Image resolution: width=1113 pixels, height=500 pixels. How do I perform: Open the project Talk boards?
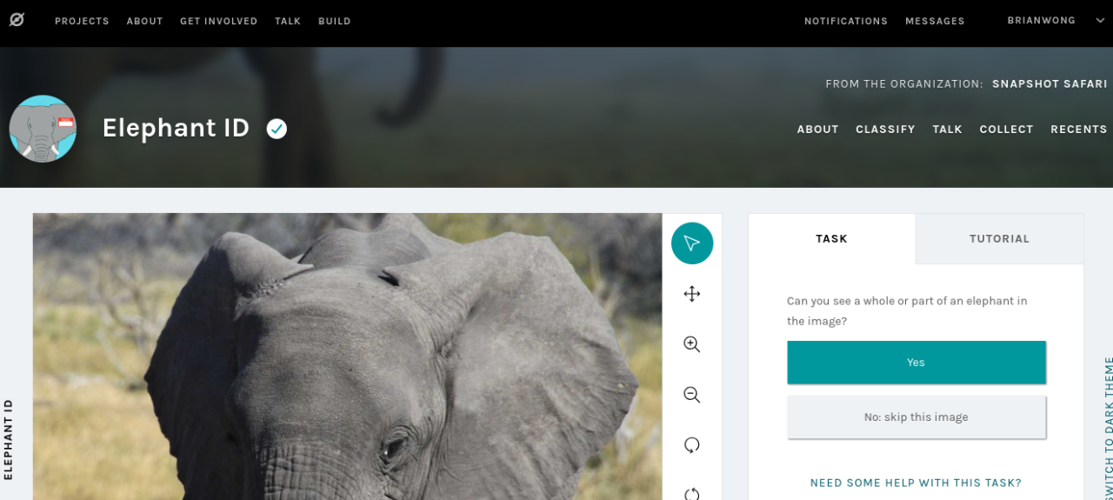[947, 130]
